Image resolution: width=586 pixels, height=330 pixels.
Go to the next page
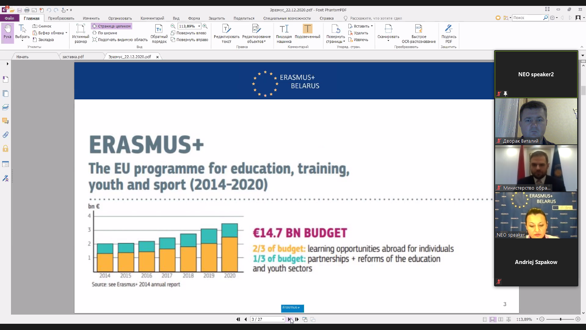(x=289, y=319)
